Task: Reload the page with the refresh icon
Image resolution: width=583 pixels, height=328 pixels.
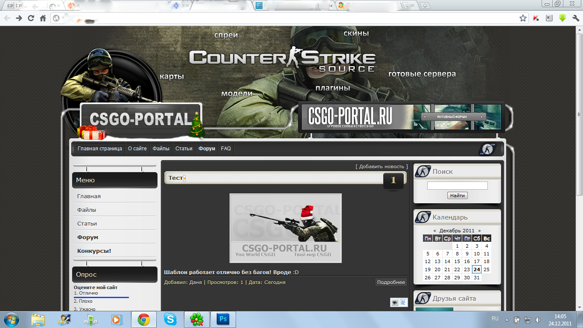Action: (x=31, y=18)
